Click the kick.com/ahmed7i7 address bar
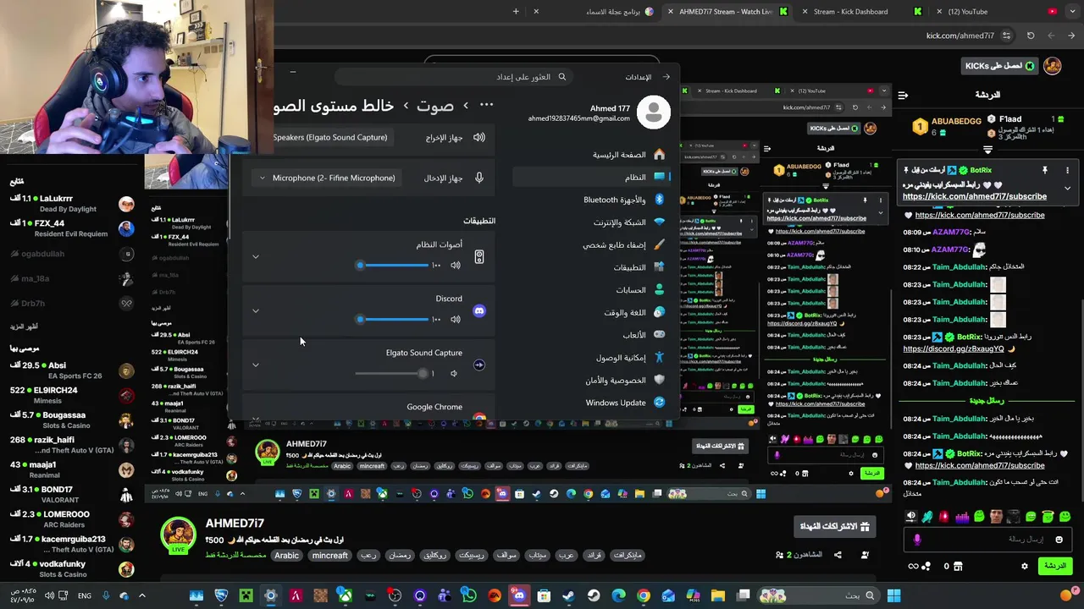The height and width of the screenshot is (609, 1084). pos(960,36)
